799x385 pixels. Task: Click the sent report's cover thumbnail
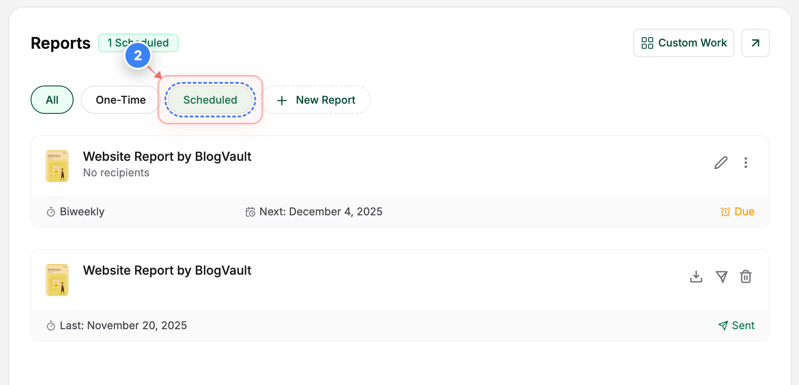(x=57, y=280)
